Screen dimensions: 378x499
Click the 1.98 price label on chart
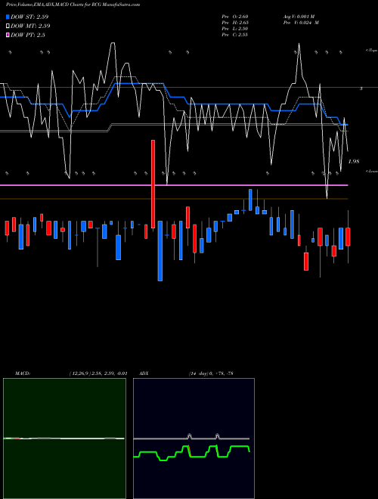point(354,162)
